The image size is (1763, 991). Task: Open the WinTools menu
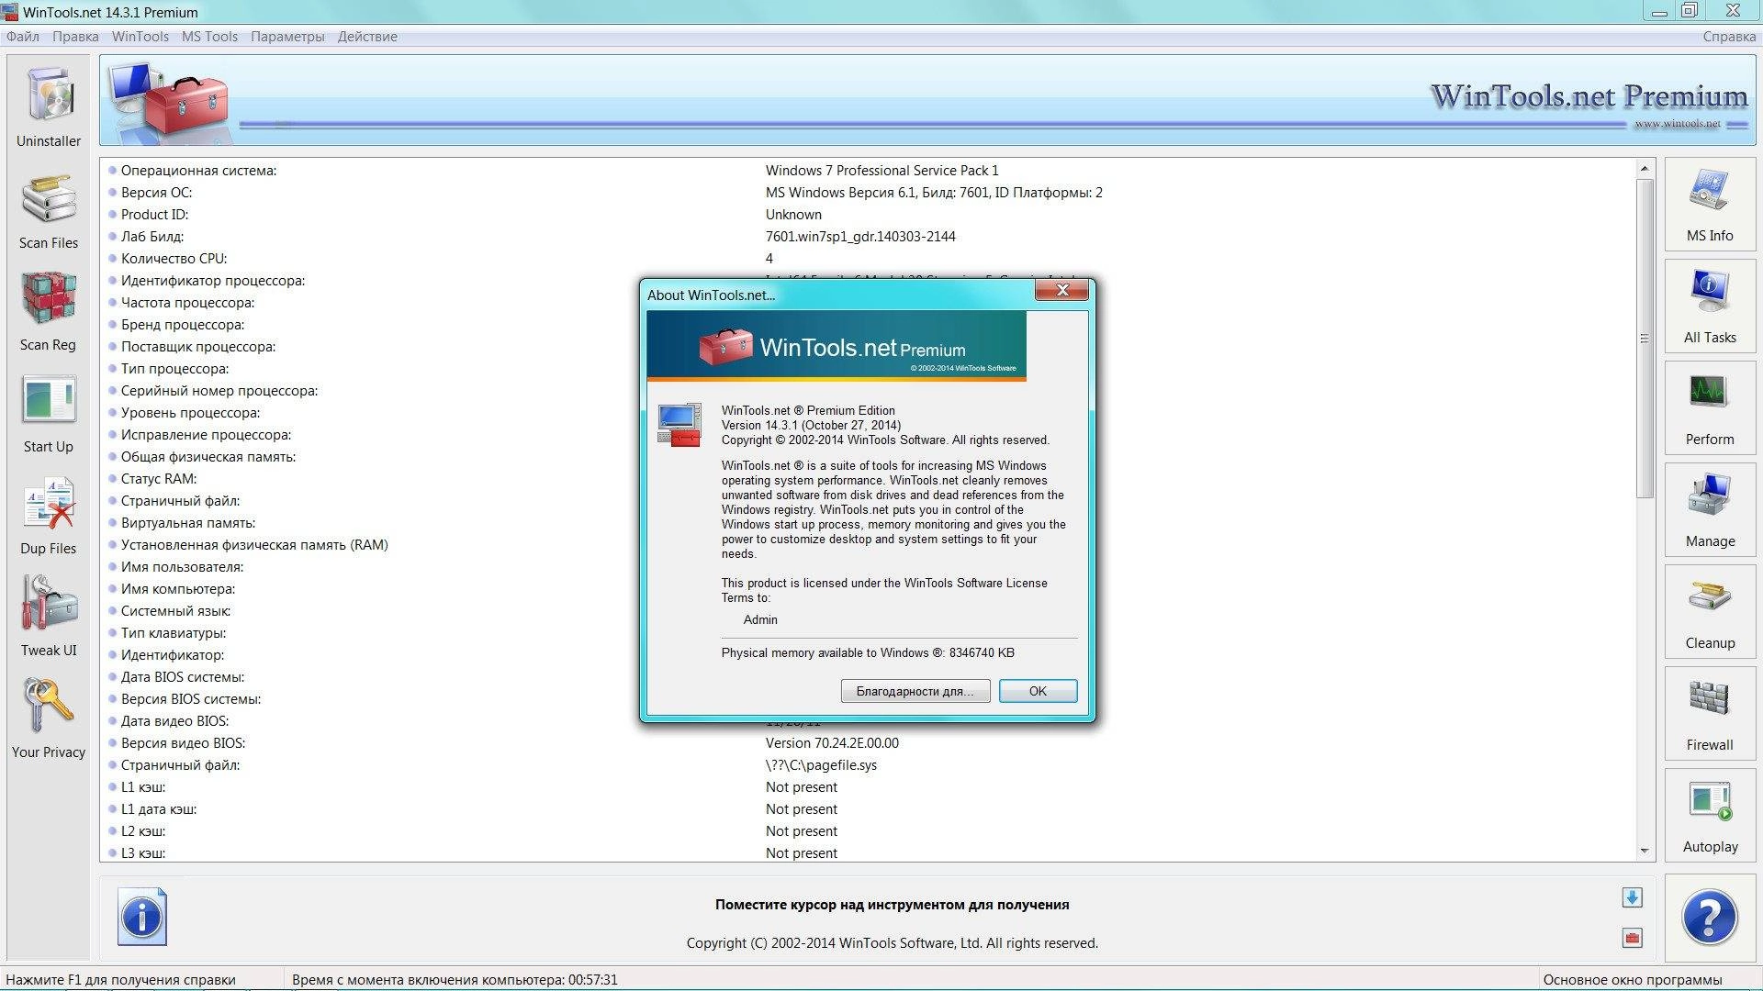point(140,37)
